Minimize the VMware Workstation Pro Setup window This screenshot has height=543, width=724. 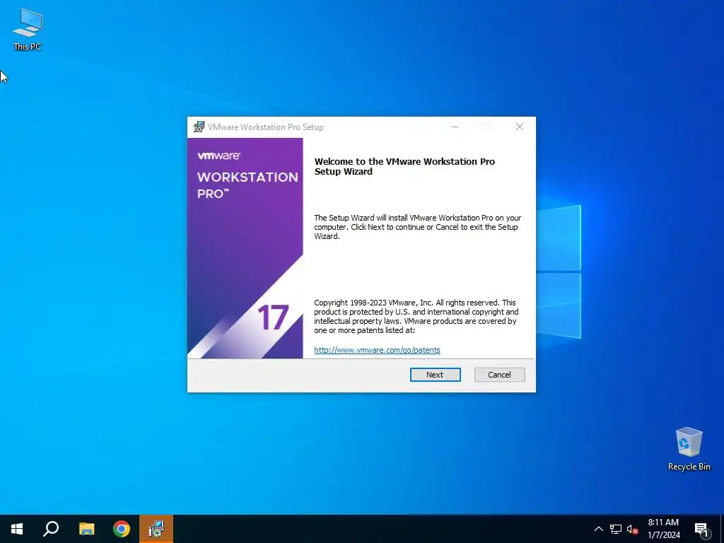coord(455,127)
